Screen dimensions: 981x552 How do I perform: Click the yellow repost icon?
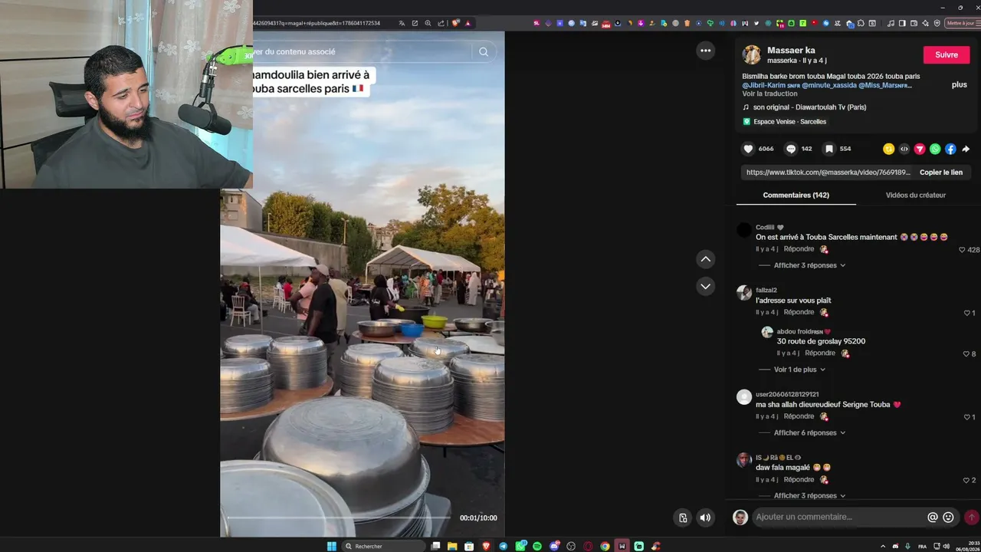(888, 149)
